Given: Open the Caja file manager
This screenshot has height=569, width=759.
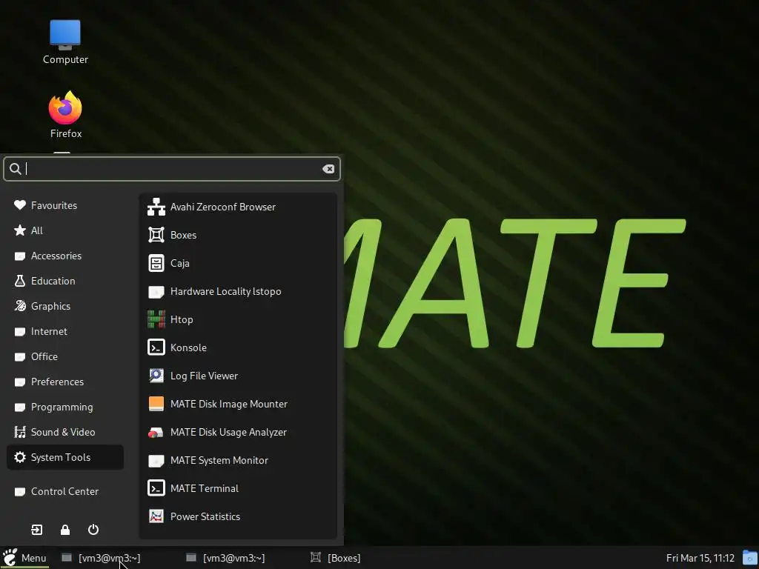Looking at the screenshot, I should [x=238, y=263].
